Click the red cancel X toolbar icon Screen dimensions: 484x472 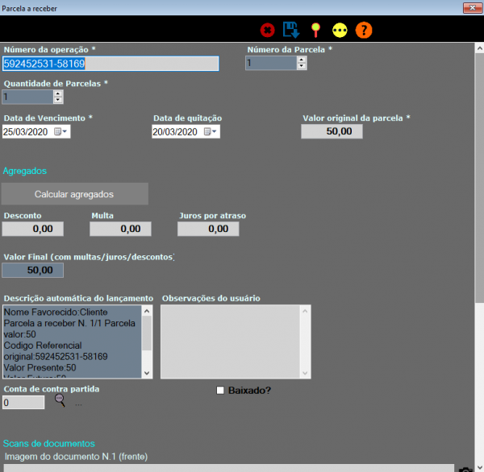(267, 31)
